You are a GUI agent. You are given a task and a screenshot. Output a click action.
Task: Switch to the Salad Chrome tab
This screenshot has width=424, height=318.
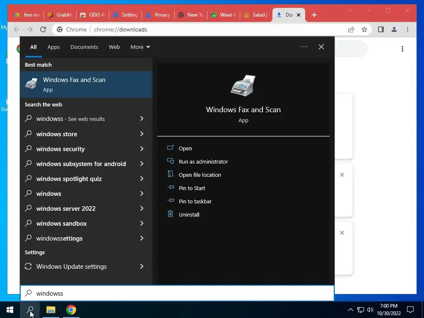[x=256, y=15]
